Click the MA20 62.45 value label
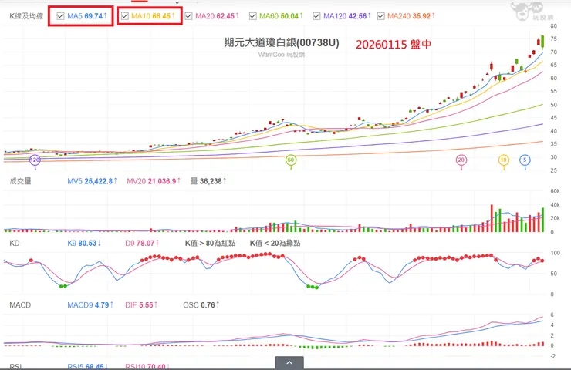The image size is (571, 370). click(217, 16)
